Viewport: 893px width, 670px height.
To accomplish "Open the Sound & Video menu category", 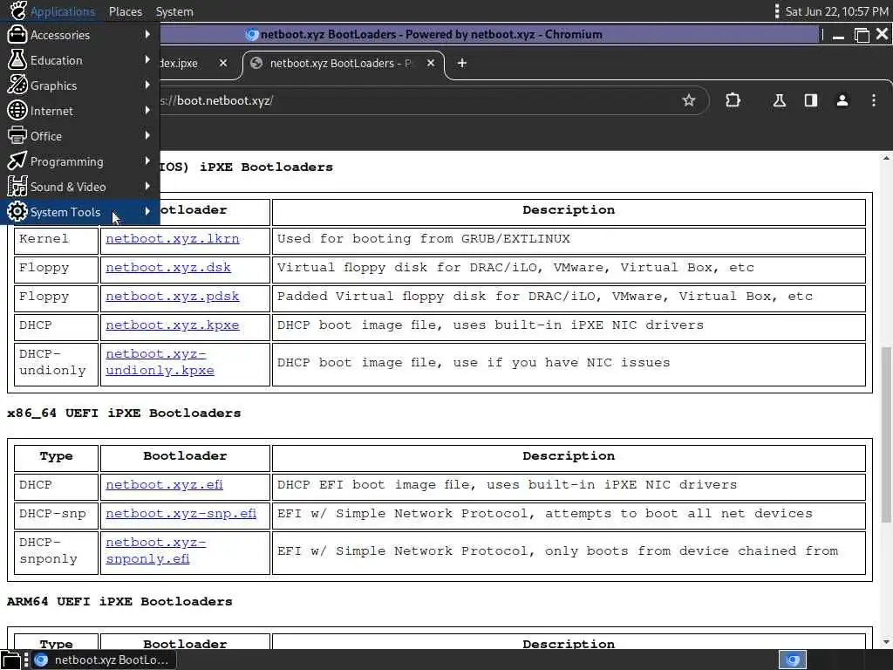I will 79,187.
